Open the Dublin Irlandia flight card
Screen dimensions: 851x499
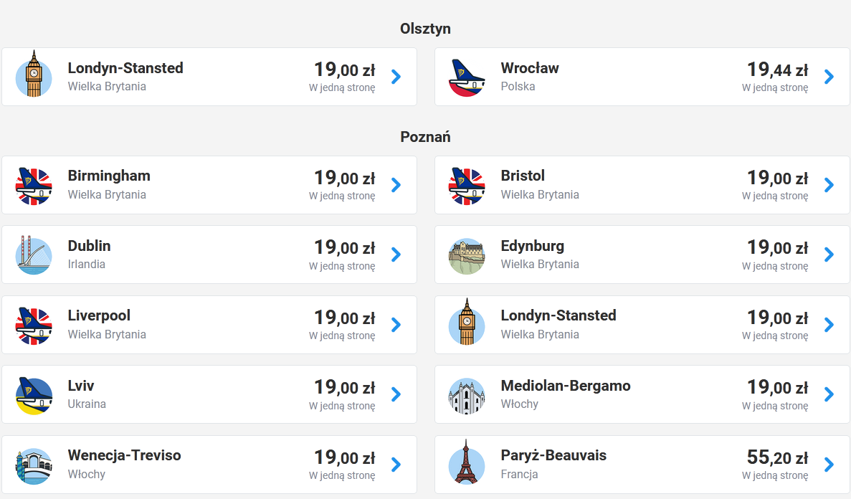(209, 255)
